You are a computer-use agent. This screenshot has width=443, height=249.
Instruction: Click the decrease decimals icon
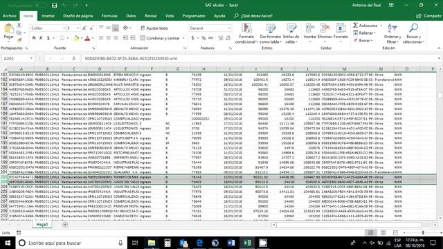pyautogui.click(x=228, y=38)
